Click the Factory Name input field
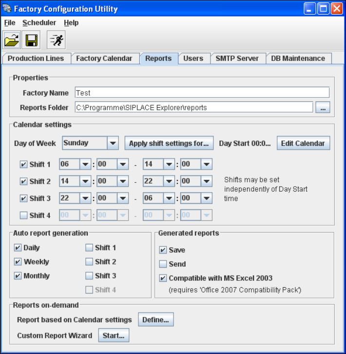346x354 pixels. [x=202, y=93]
